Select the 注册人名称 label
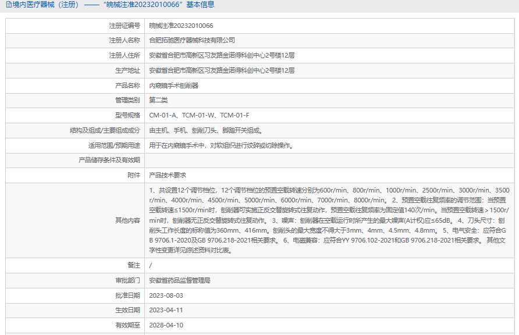Viewport: 519px width, 335px height. click(125, 40)
